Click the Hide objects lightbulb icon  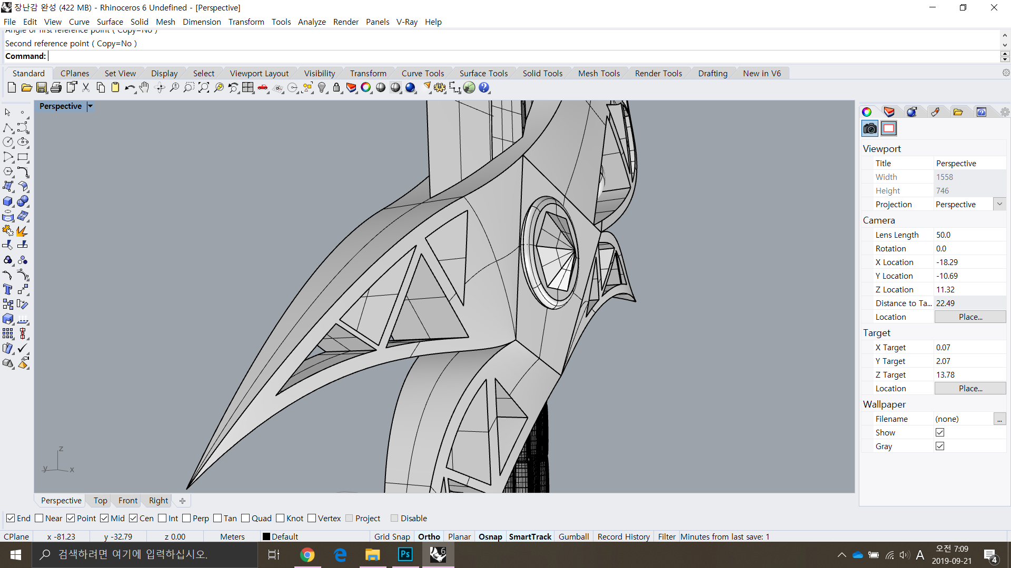322,88
